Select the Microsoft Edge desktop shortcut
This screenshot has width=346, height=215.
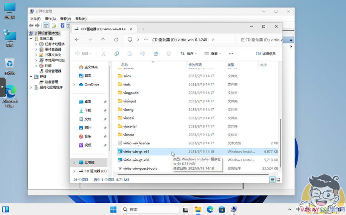(x=10, y=96)
